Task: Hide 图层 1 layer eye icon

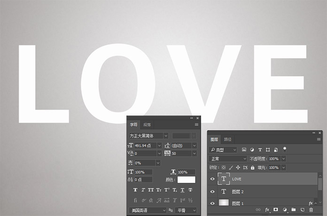Action: (x=212, y=203)
